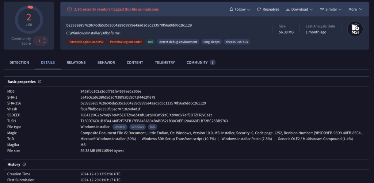Click the MD5 value 9458fbc302a2ddf761fe4667ee0a506e
The width and height of the screenshot is (374, 183).
click(x=111, y=91)
